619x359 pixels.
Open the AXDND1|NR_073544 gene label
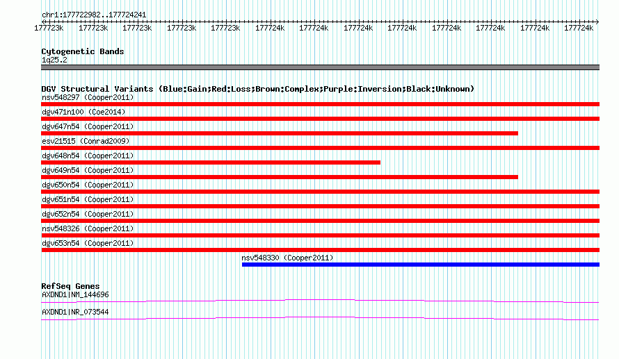[75, 312]
